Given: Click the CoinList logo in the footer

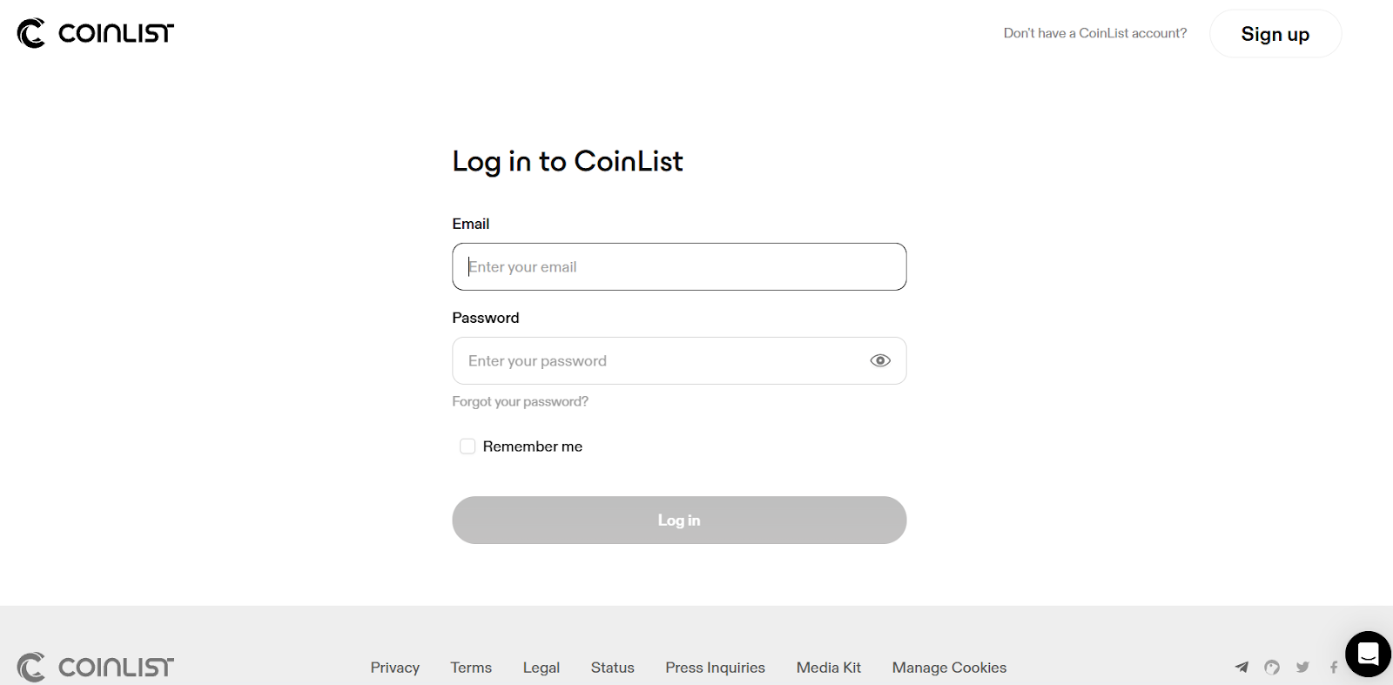Looking at the screenshot, I should coord(94,667).
